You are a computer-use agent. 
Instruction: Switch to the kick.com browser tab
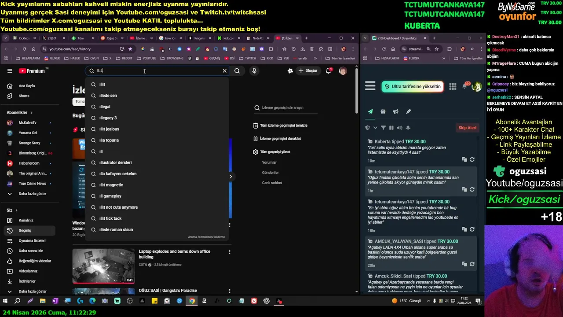(x=229, y=38)
